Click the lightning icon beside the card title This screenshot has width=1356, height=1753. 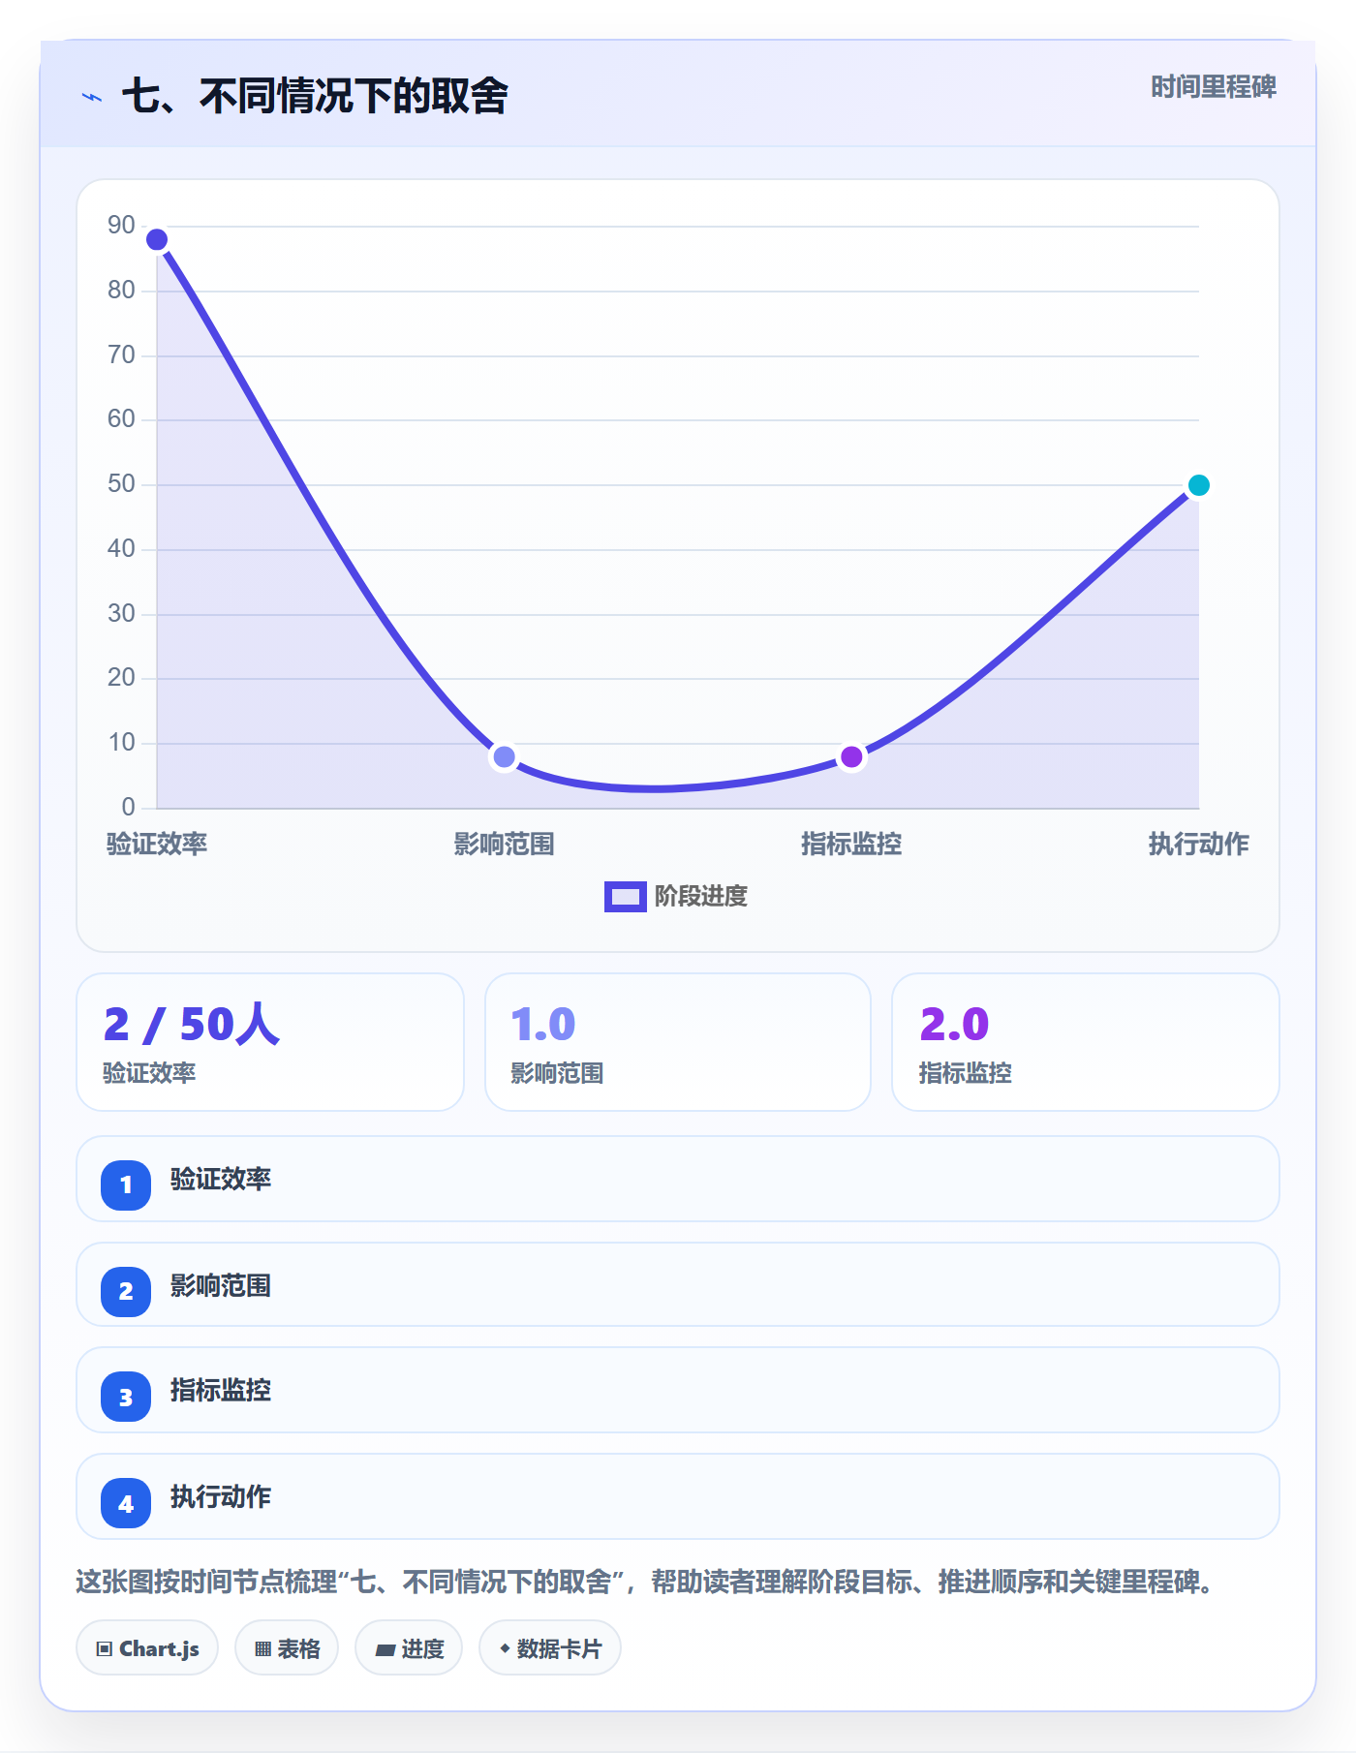[92, 97]
